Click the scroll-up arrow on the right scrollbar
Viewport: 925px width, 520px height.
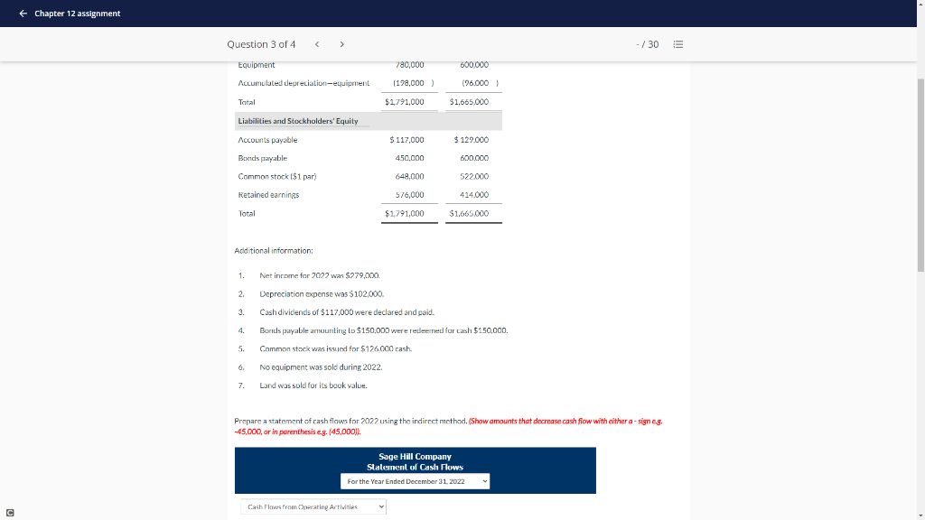(x=919, y=5)
